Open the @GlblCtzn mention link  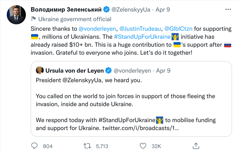pos(178,29)
